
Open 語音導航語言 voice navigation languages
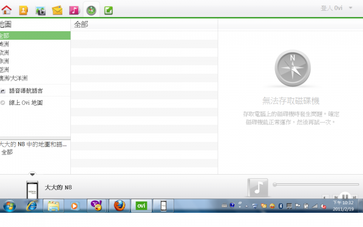[26, 91]
